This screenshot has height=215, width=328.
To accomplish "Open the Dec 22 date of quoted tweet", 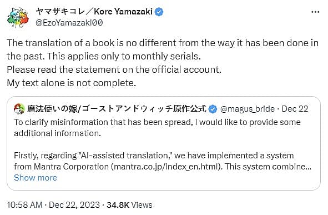I will pyautogui.click(x=295, y=109).
